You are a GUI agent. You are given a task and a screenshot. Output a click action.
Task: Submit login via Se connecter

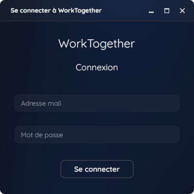pyautogui.click(x=97, y=169)
